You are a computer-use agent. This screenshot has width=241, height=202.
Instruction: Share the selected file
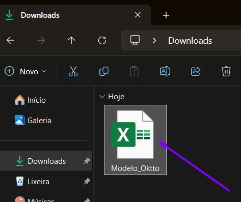click(x=196, y=71)
